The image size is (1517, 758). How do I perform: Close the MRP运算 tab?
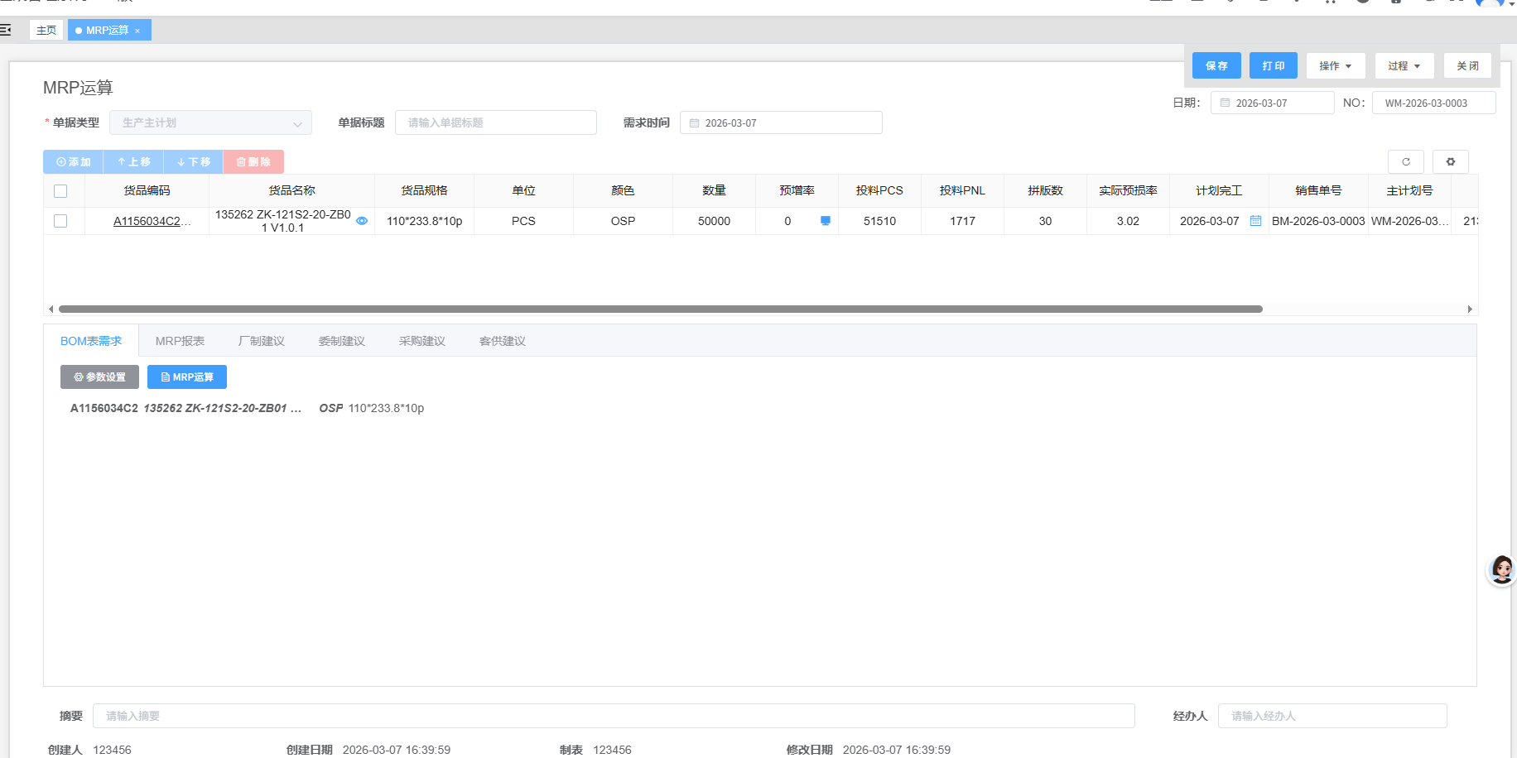pyautogui.click(x=137, y=31)
